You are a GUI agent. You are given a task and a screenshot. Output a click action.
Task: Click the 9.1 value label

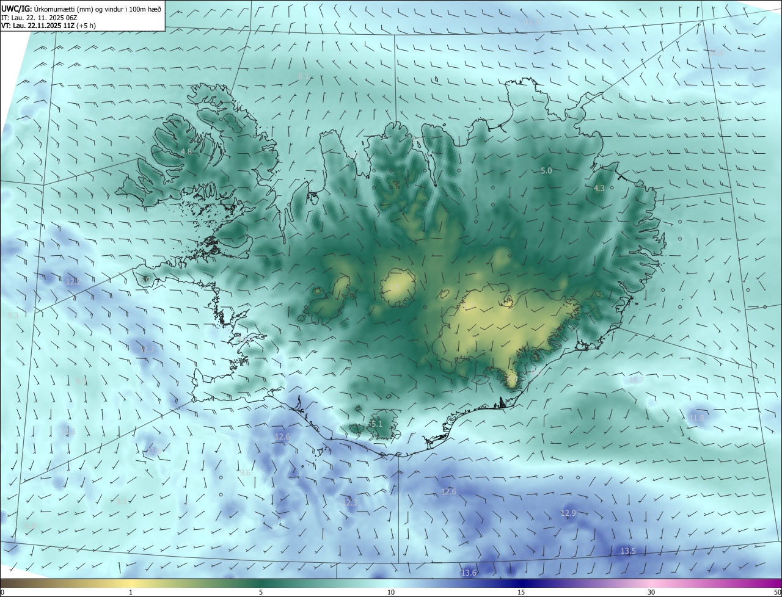coord(122,501)
